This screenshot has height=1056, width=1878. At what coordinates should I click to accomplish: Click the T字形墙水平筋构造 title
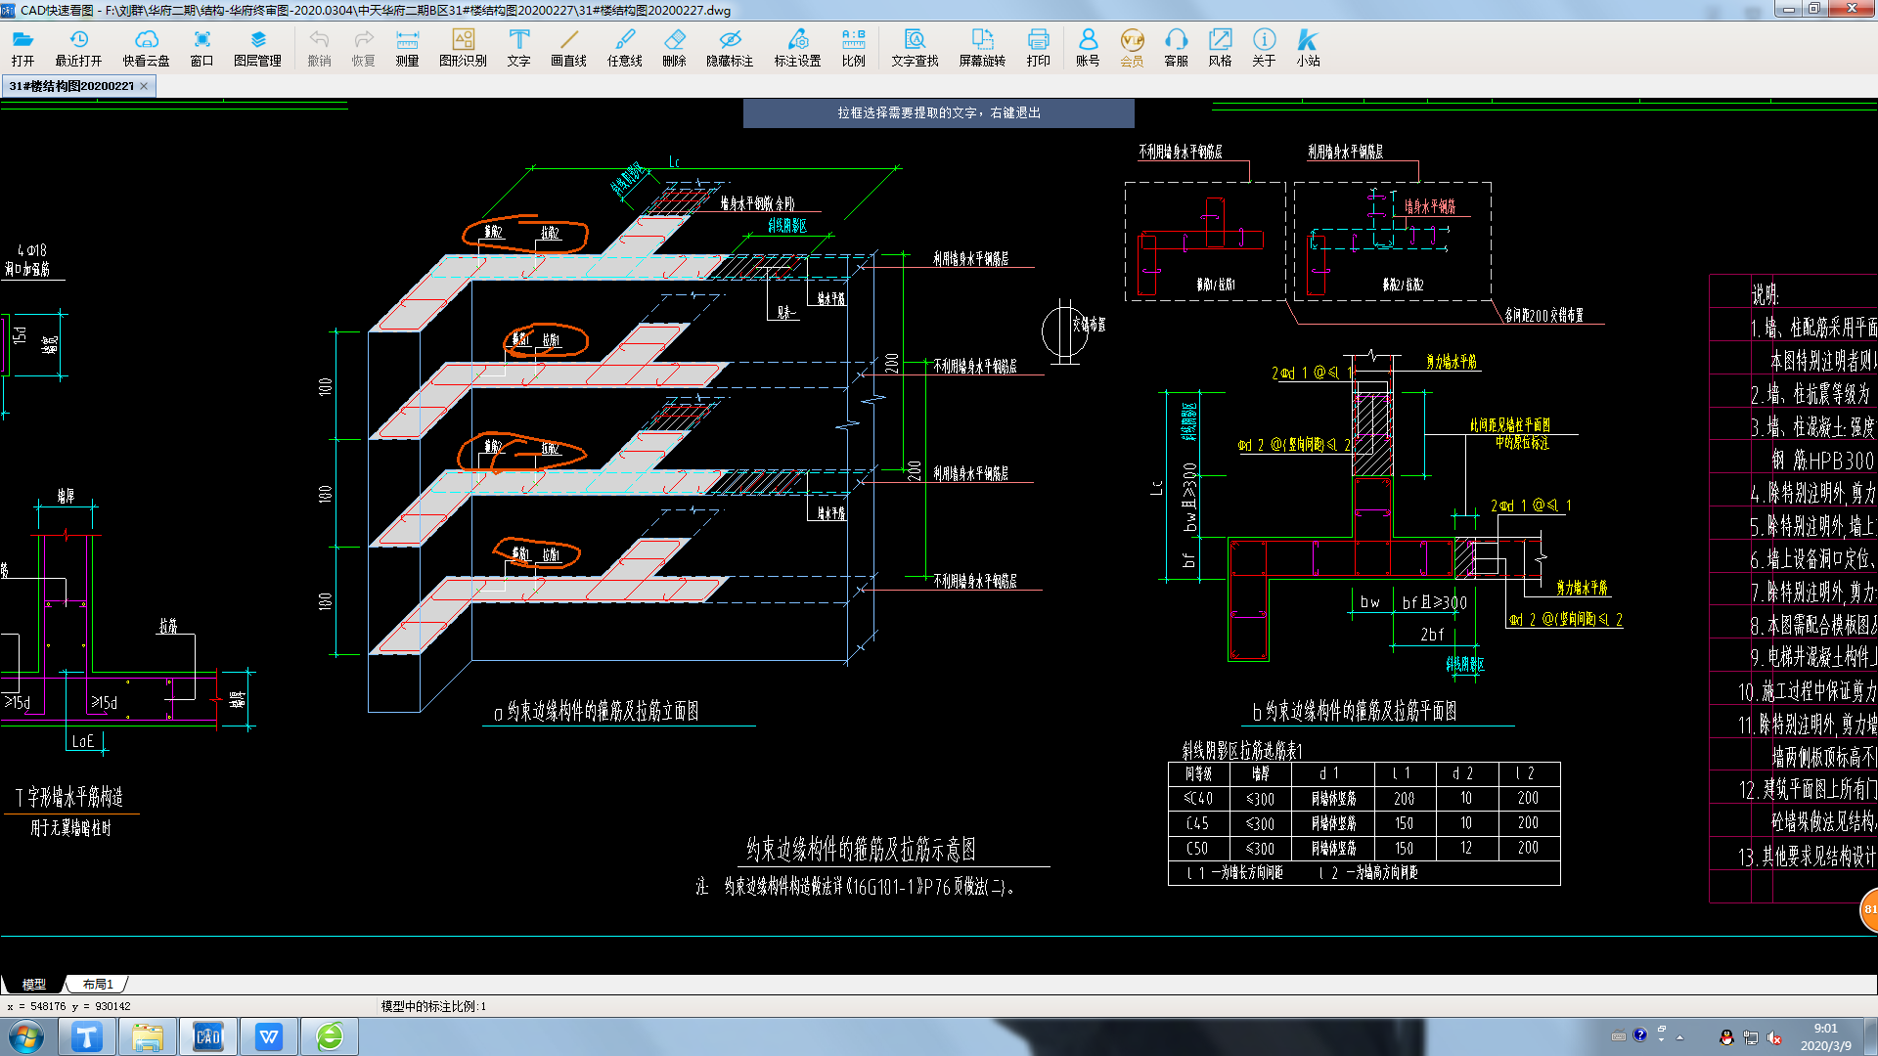point(69,797)
